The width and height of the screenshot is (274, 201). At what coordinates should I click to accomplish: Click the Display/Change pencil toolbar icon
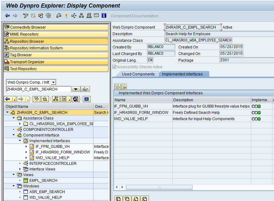26,16
